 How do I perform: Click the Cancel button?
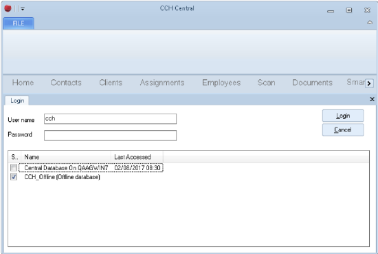[x=343, y=130]
